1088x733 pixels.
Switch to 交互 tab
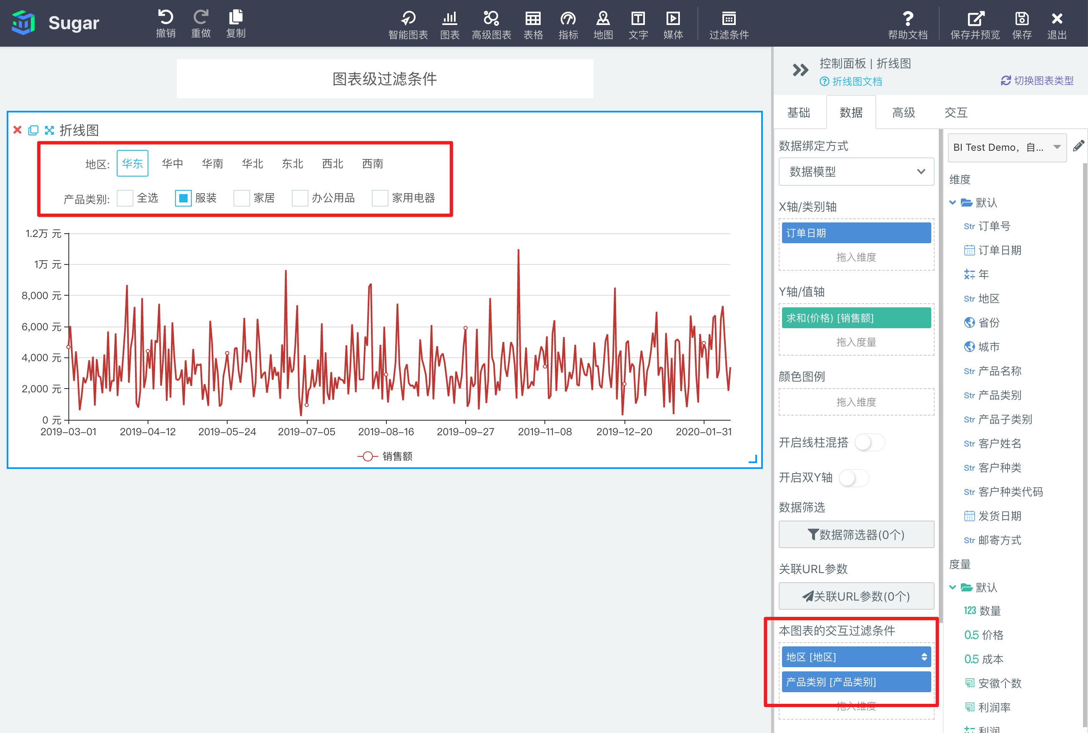[955, 113]
